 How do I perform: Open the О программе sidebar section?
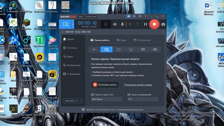point(73,74)
